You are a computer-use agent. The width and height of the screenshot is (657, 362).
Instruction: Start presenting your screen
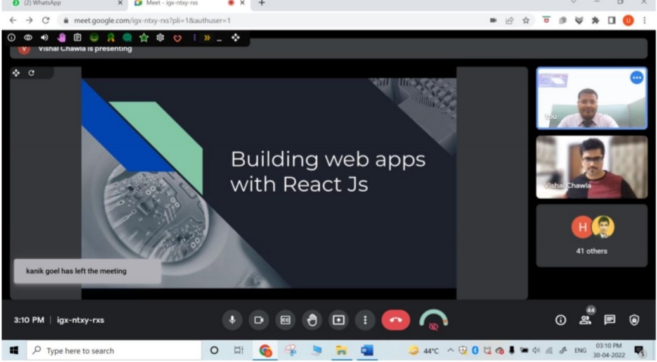click(x=339, y=320)
